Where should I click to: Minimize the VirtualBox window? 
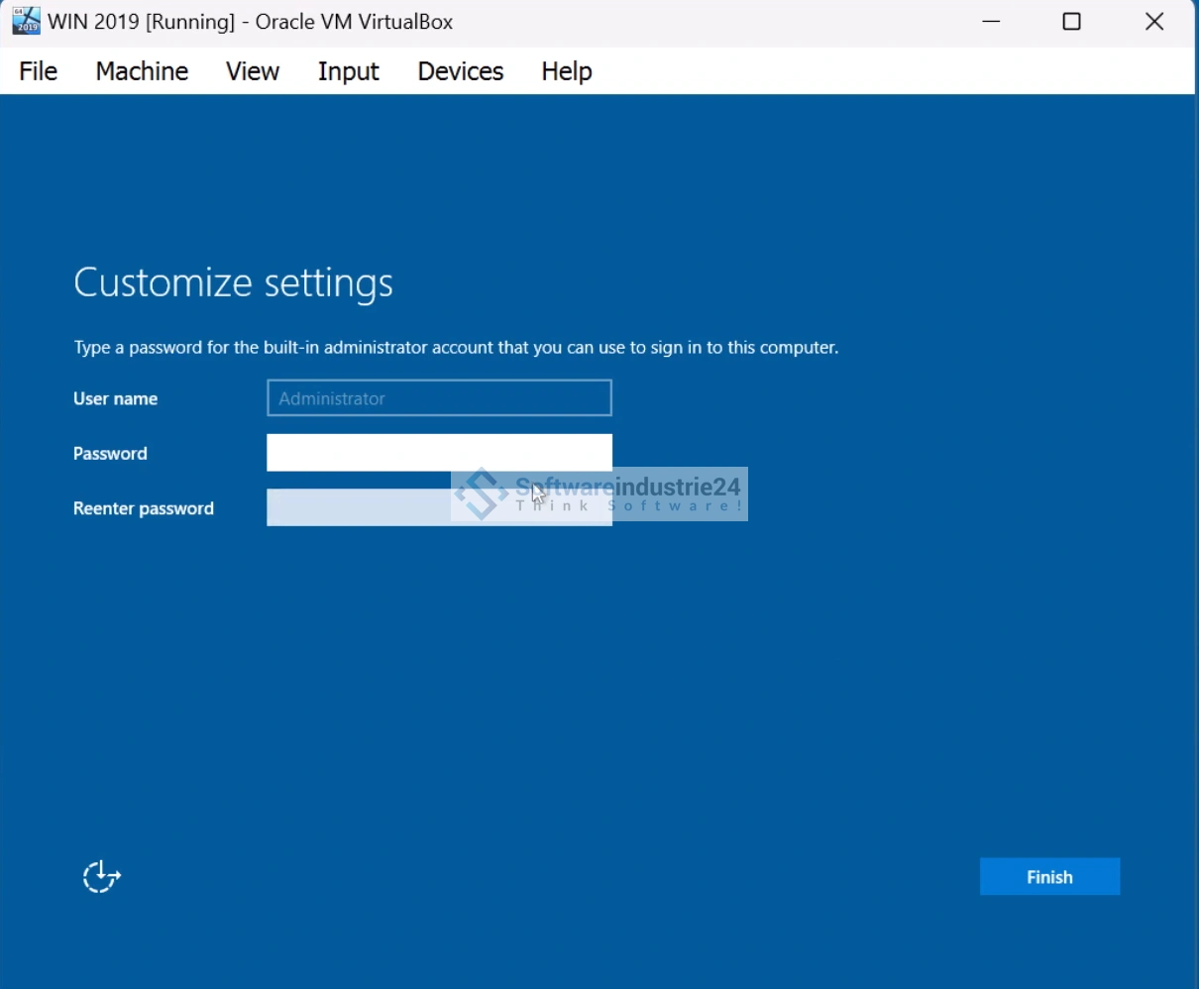tap(990, 22)
